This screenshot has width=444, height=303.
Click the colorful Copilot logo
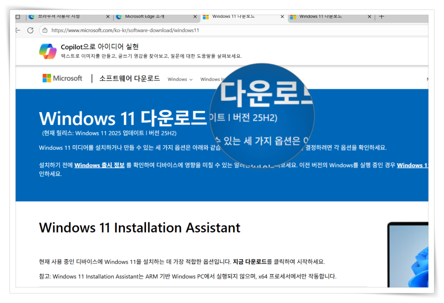pyautogui.click(x=48, y=51)
